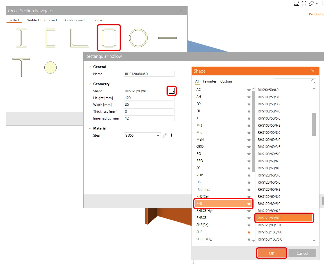This screenshot has height=265, width=324.
Task: Pick the circular hollow tube section
Action: tap(138, 38)
